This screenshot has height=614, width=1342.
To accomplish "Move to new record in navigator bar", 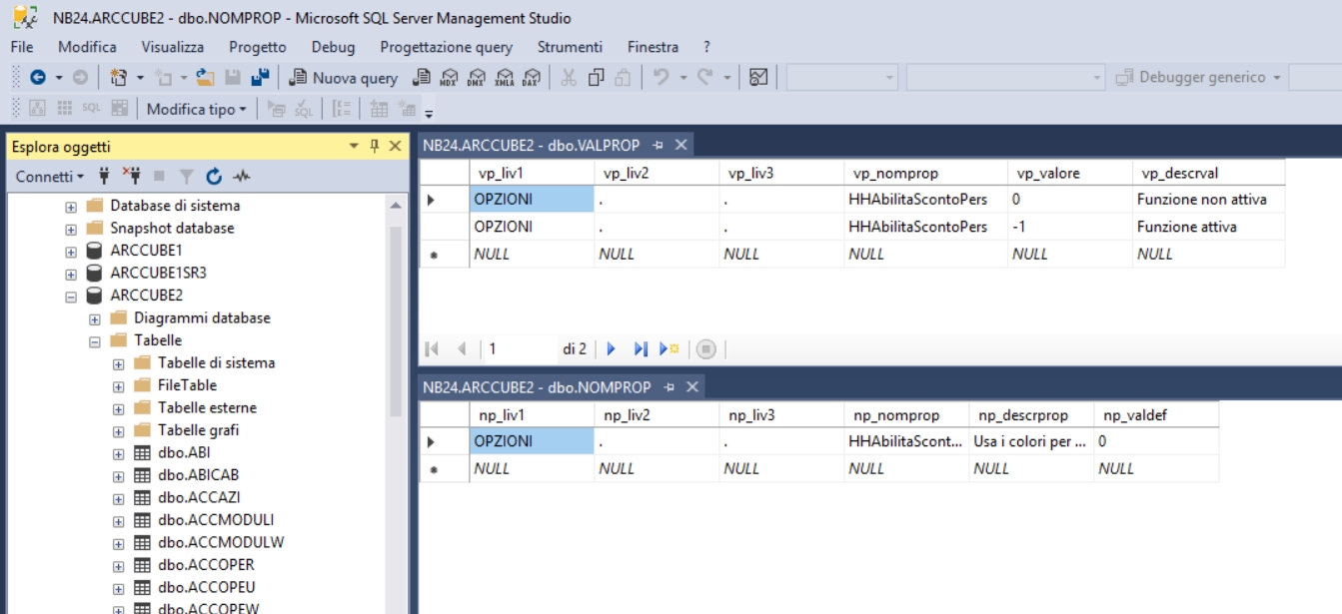I will point(670,349).
